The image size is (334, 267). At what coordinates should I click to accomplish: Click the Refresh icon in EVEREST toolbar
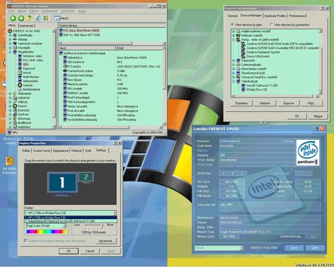(x=38, y=18)
